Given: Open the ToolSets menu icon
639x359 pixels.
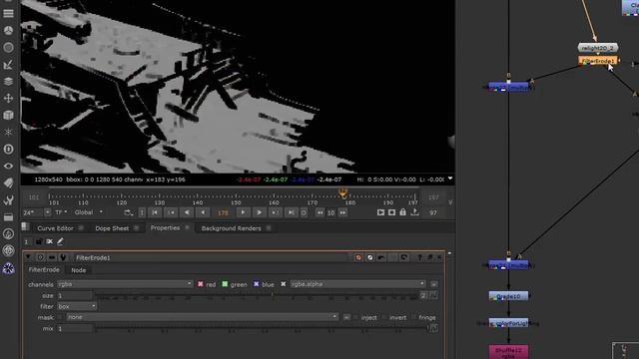Looking at the screenshot, I should coord(8,199).
